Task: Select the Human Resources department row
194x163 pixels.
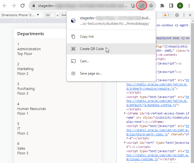Action: pyautogui.click(x=58, y=109)
